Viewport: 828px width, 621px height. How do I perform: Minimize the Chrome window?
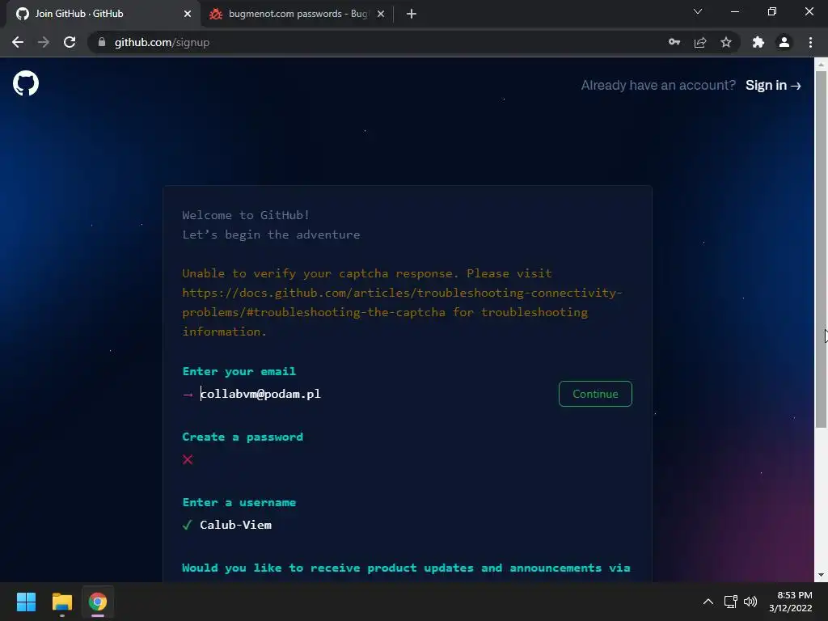(734, 11)
